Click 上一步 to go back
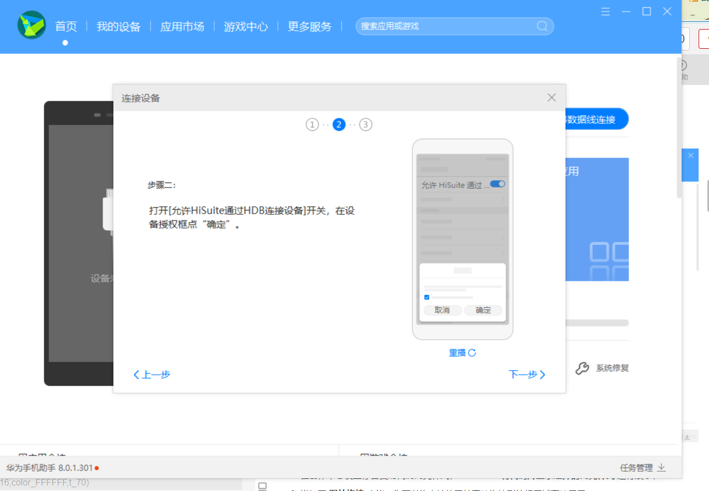 tap(152, 375)
